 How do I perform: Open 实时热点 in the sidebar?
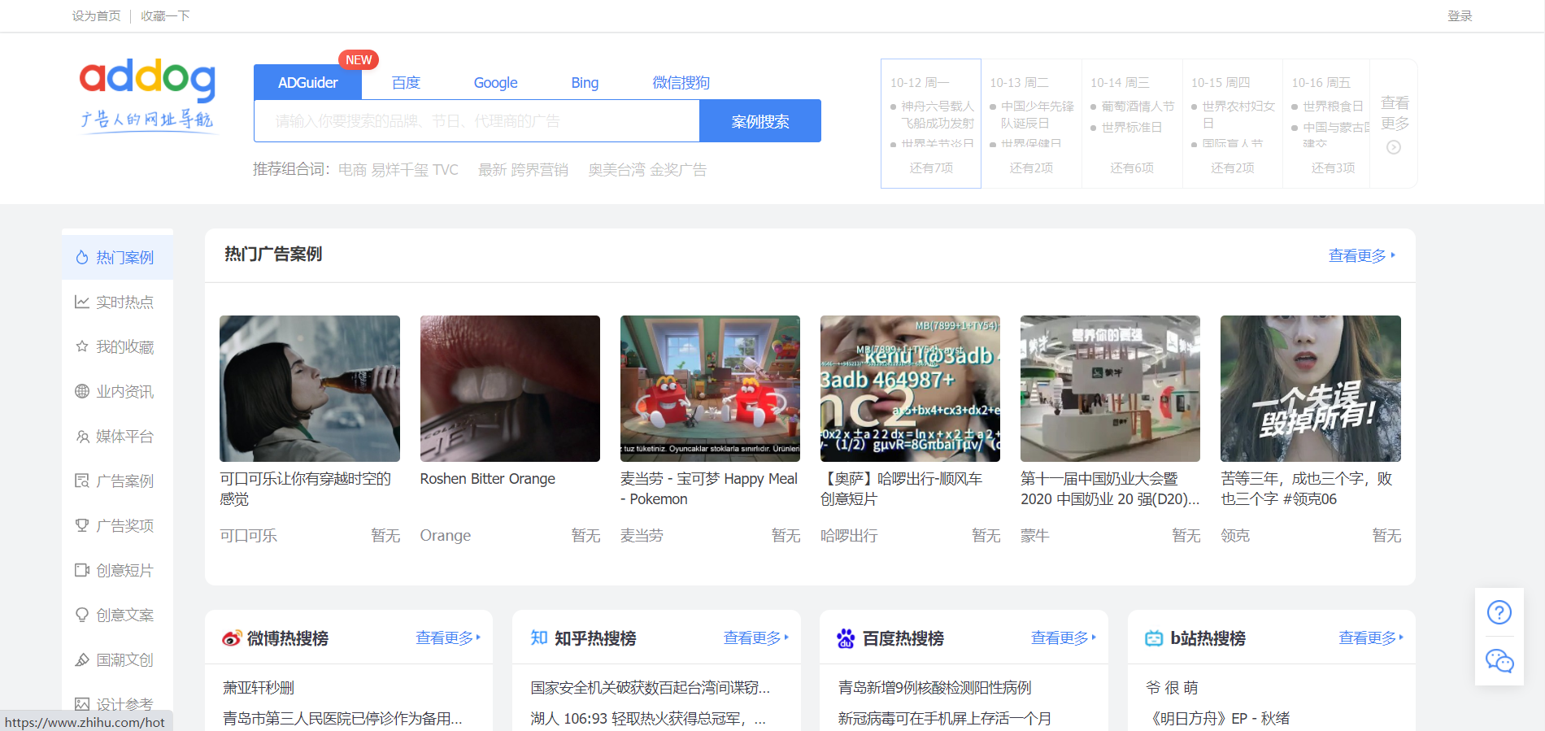(x=124, y=302)
